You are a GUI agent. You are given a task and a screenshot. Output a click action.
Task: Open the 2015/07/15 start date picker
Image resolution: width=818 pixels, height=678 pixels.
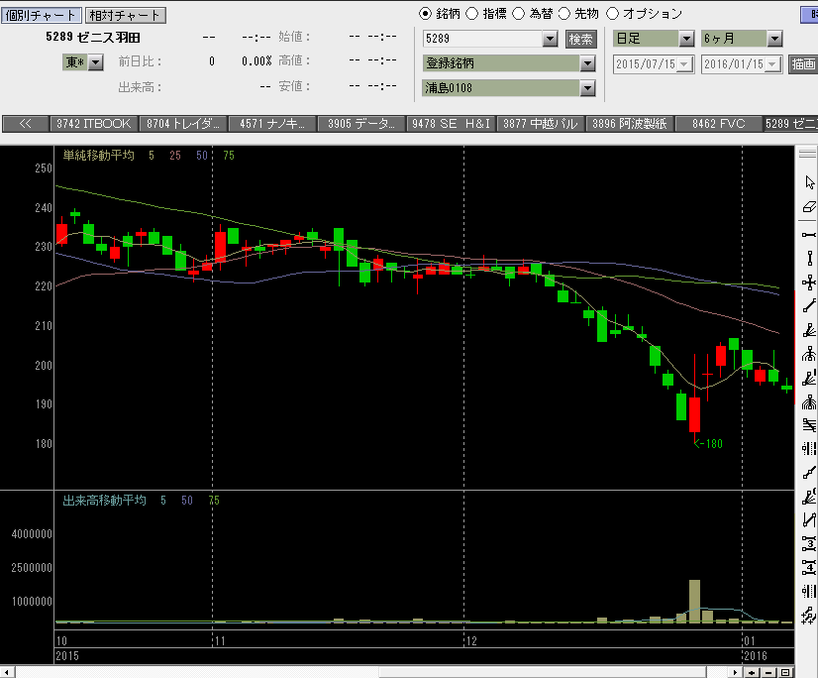tap(685, 64)
